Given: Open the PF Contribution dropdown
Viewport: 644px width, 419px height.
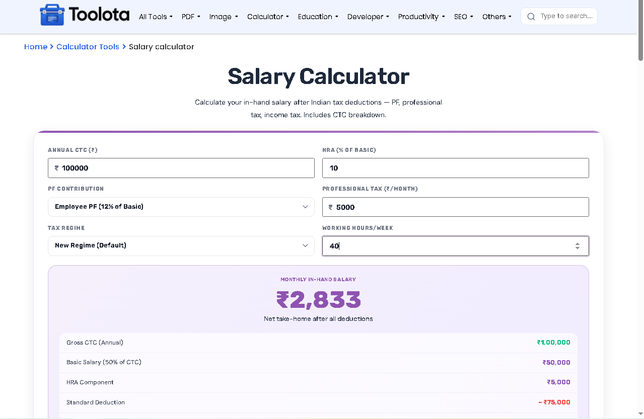Looking at the screenshot, I should click(181, 207).
